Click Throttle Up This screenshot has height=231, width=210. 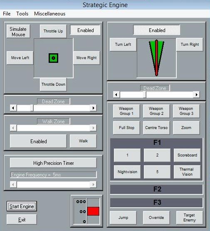coord(53,31)
